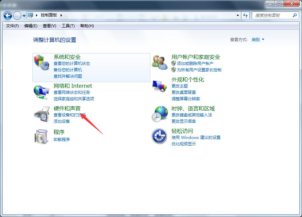Open 添加设备 link
This screenshot has height=217, width=302.
pyautogui.click(x=62, y=121)
